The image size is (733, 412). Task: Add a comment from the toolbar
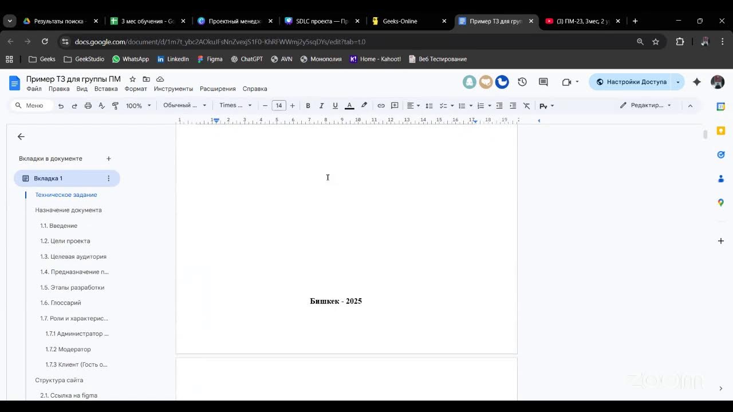[x=395, y=106]
